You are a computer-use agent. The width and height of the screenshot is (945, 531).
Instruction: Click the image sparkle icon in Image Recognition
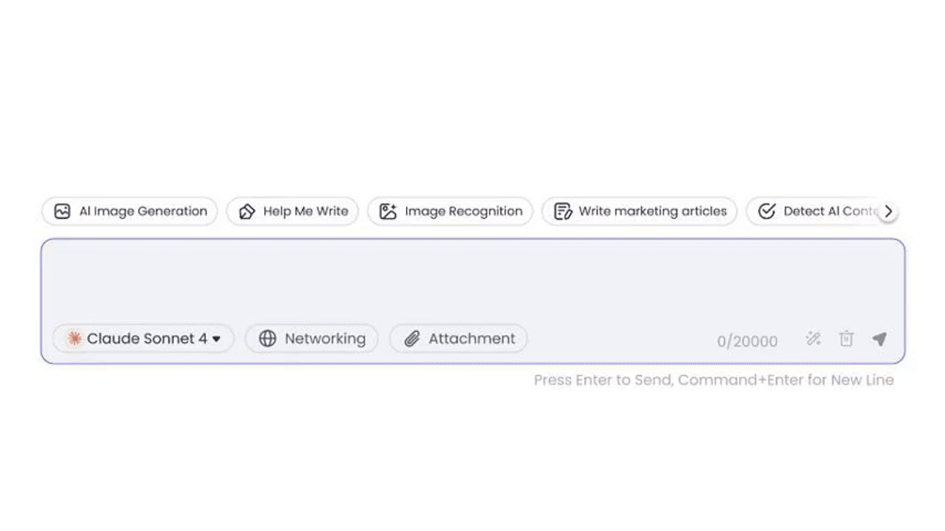click(x=388, y=212)
